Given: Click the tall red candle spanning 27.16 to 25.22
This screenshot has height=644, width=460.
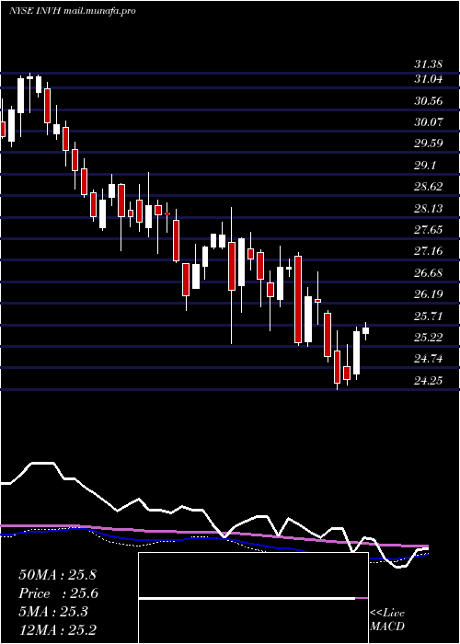Looking at the screenshot, I should pos(298,299).
